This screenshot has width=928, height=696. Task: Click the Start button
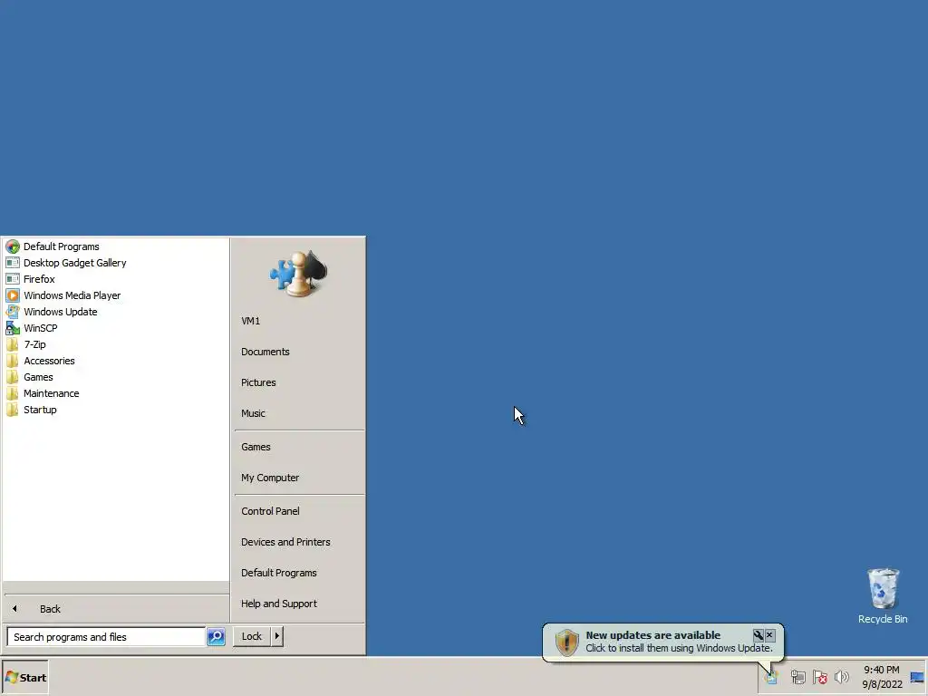tap(24, 678)
